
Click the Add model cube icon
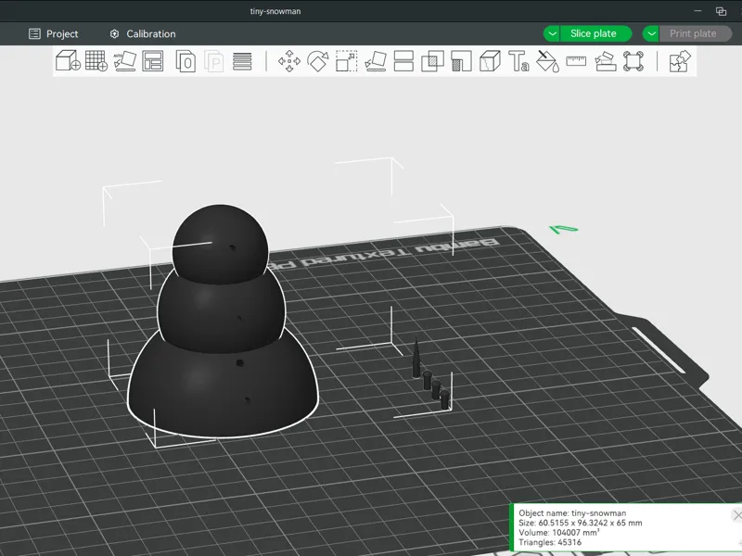tap(68, 61)
